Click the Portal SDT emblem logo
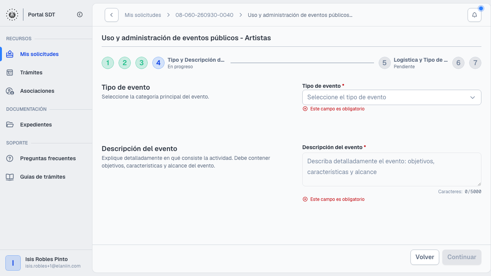 pos(12,15)
